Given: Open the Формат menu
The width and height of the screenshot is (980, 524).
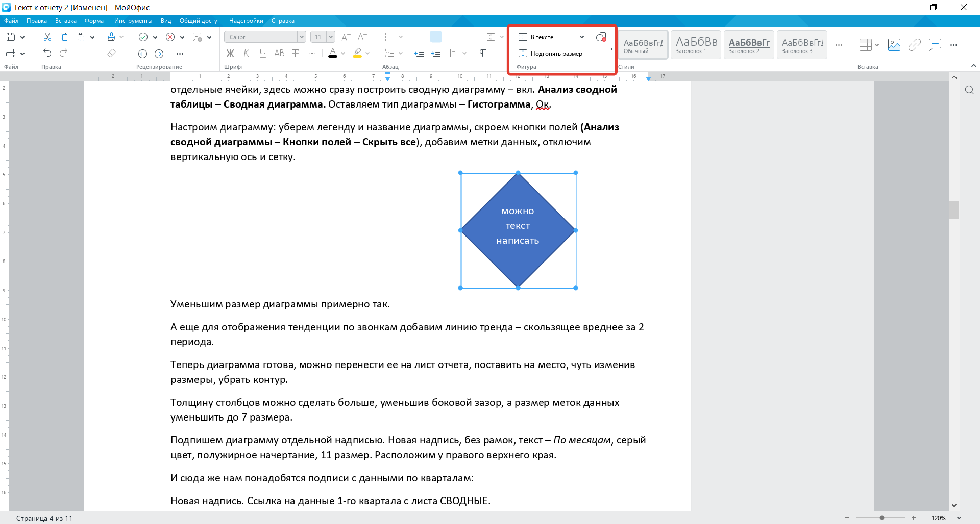Looking at the screenshot, I should [95, 21].
